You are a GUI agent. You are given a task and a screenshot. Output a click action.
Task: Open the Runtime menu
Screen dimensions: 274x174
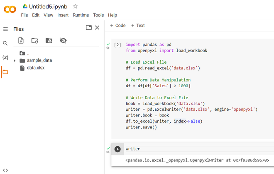coord(81,15)
